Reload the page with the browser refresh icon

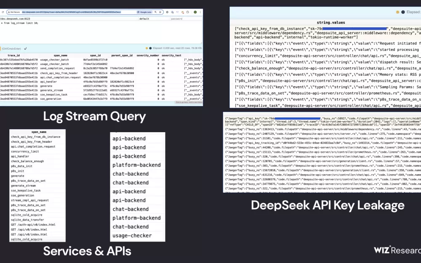click(3, 12)
